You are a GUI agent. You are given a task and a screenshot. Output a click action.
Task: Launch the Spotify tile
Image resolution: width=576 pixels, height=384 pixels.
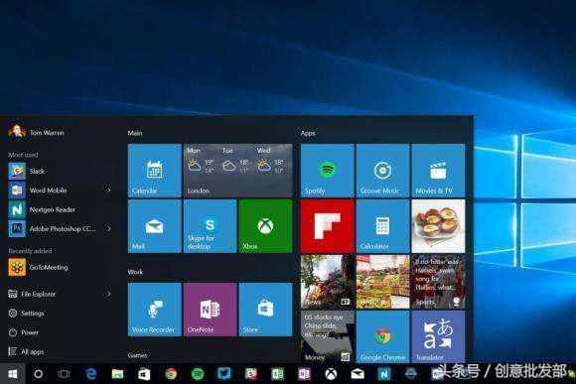pos(328,171)
